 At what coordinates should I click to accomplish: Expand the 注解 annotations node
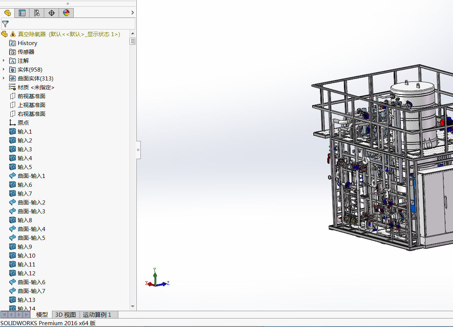(4, 61)
